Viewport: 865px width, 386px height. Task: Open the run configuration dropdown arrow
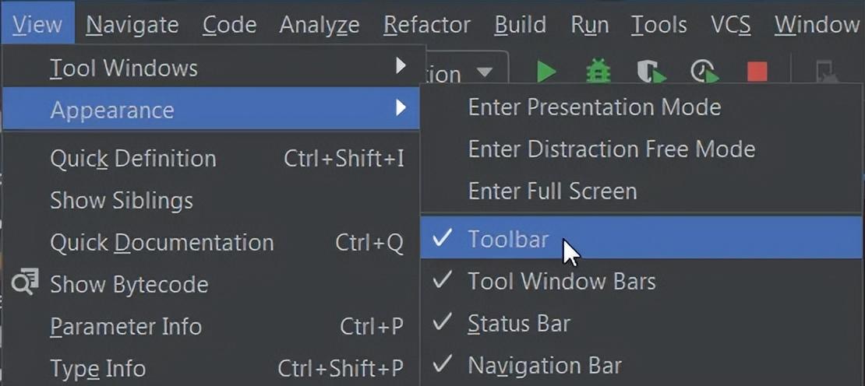tap(485, 72)
